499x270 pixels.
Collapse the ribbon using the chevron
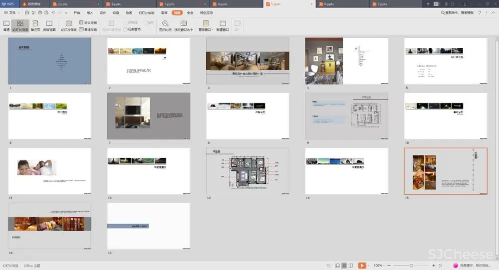click(x=494, y=12)
